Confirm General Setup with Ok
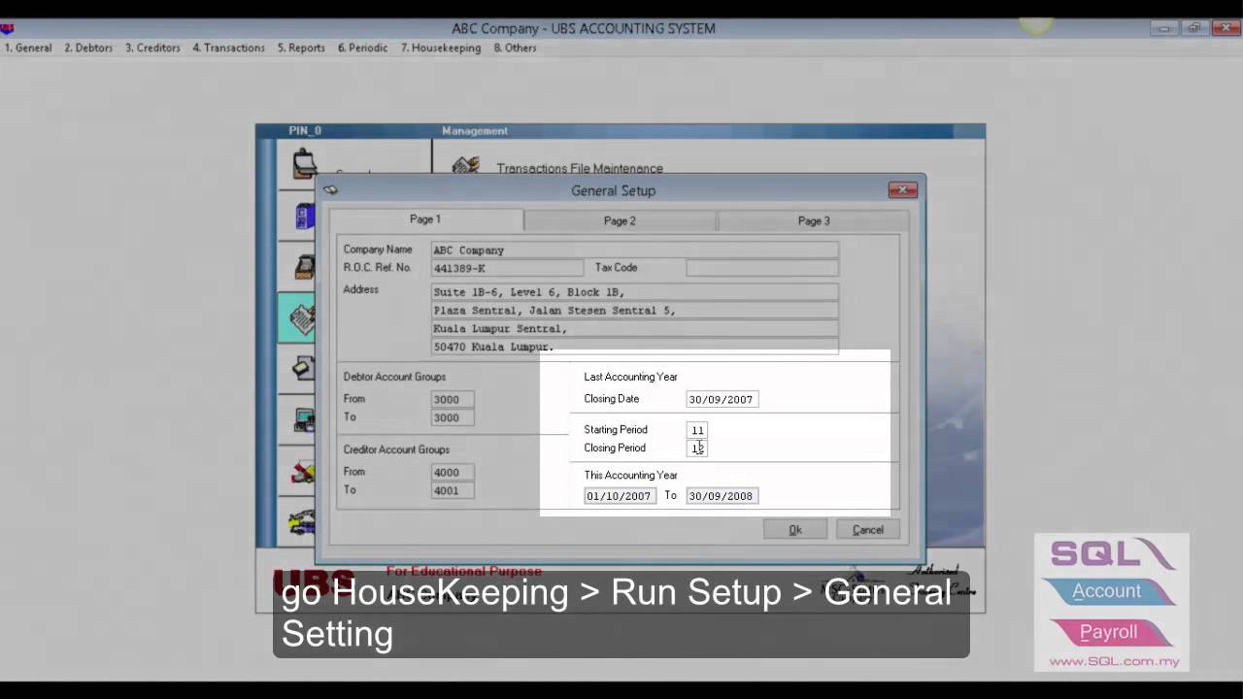 click(795, 530)
